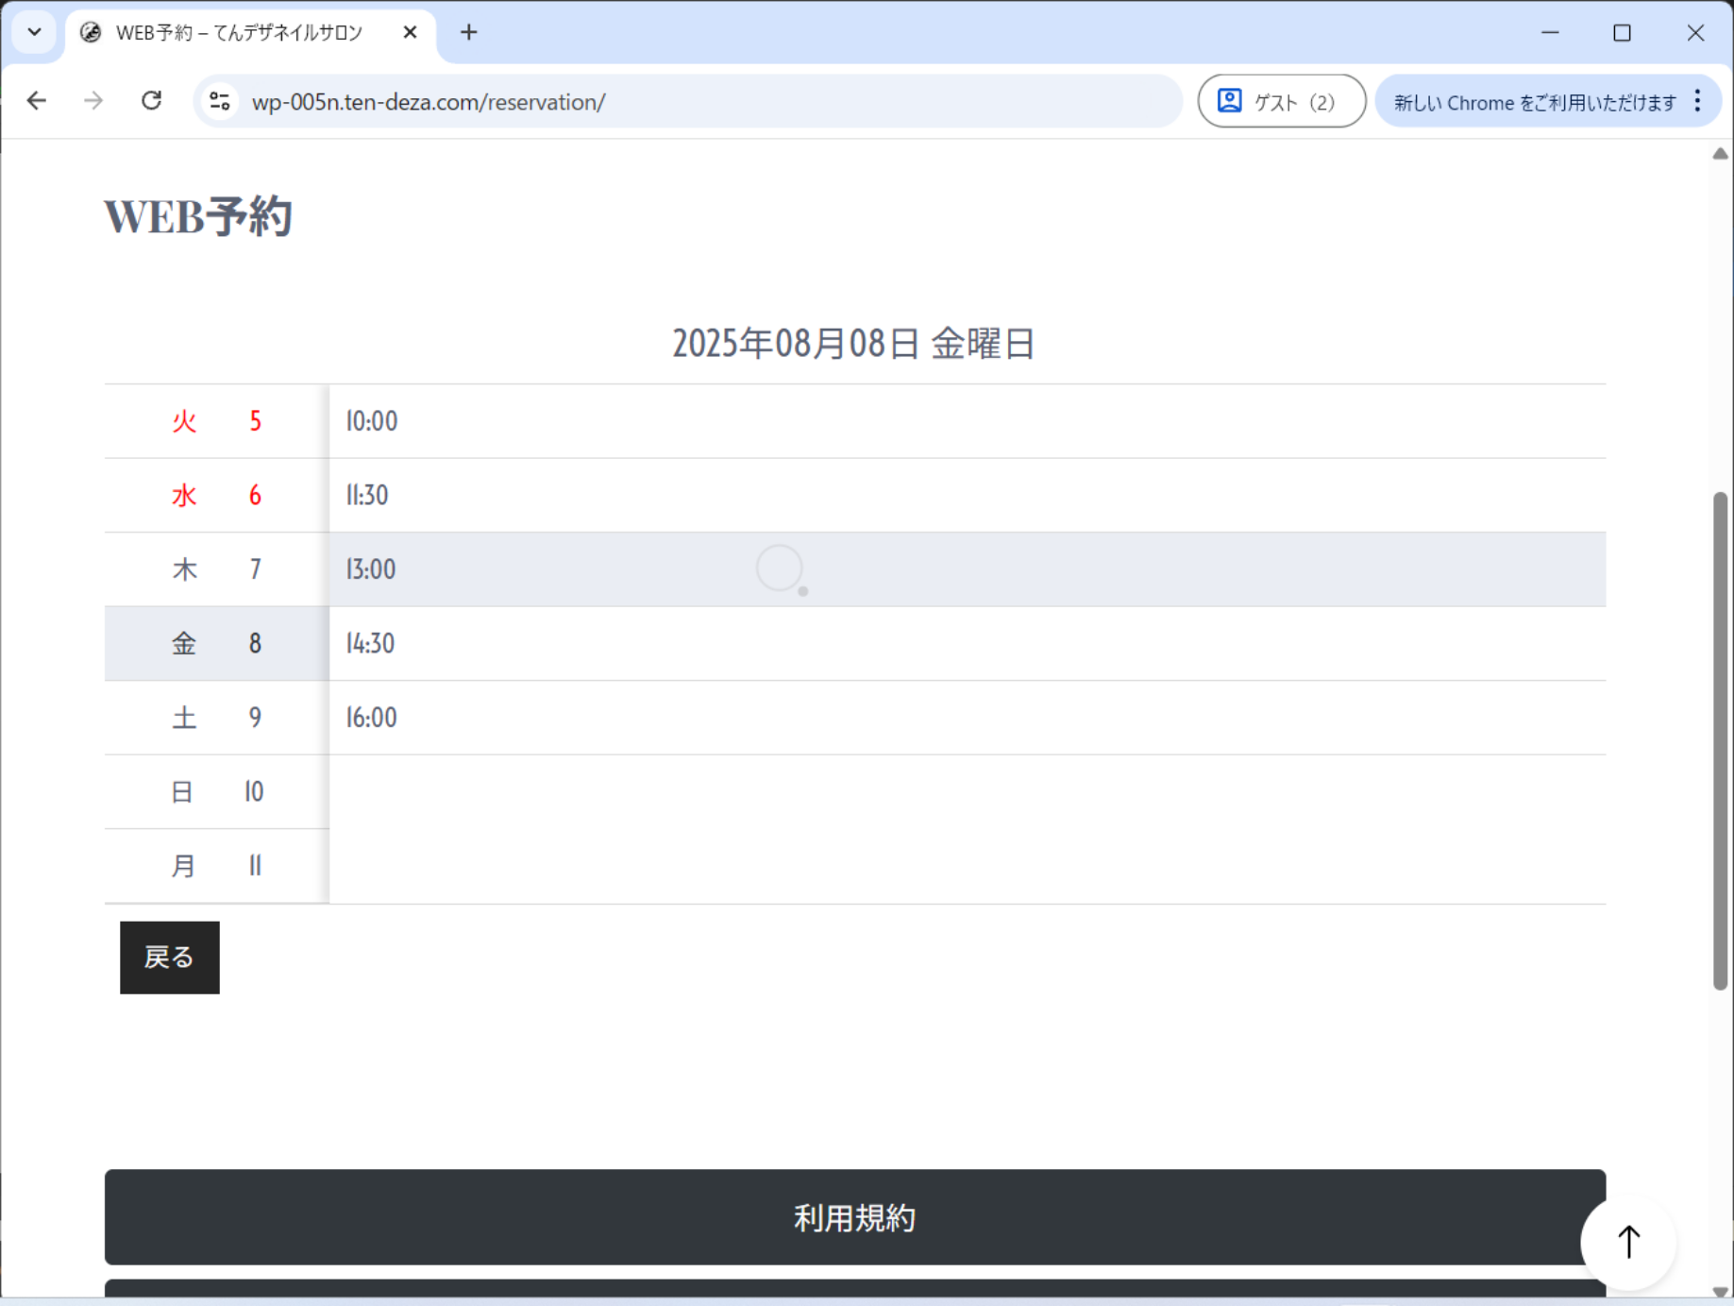The image size is (1734, 1306).
Task: Close the WEB予約 tab
Action: tap(410, 33)
